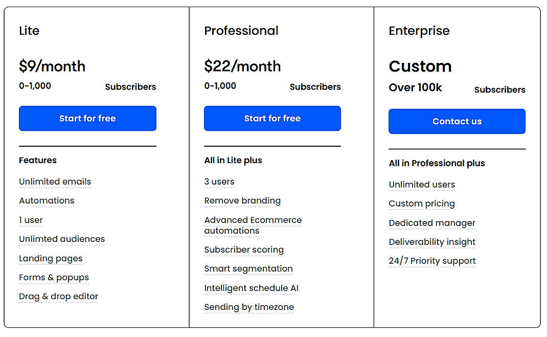Open the Dedicated manager feature link
The image size is (547, 337).
(x=432, y=223)
